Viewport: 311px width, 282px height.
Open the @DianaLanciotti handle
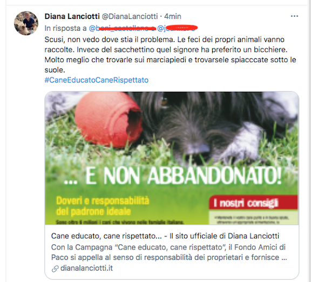[130, 16]
